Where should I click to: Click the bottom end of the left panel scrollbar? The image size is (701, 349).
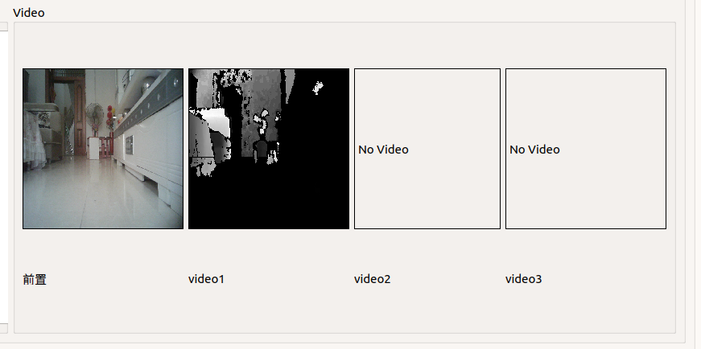(3, 328)
